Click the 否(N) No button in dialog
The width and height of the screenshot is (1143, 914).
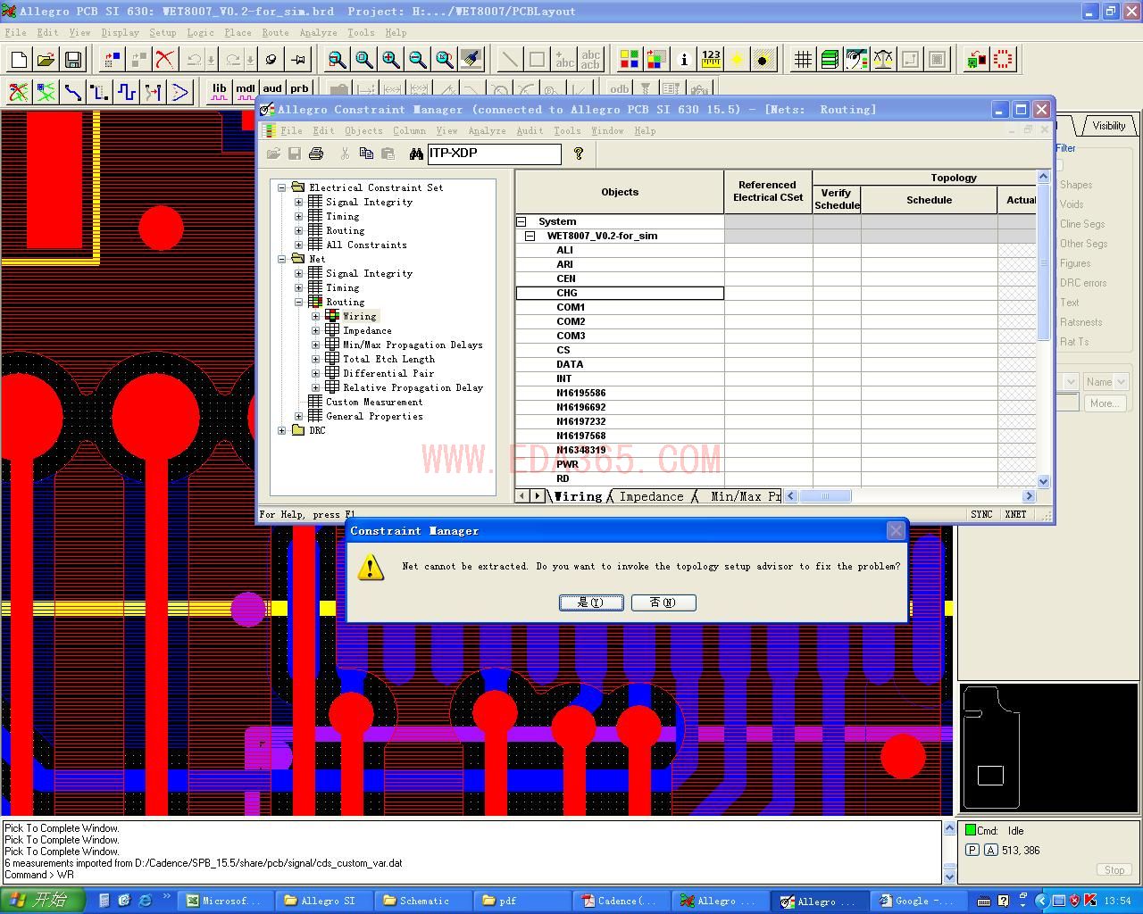[x=663, y=602]
